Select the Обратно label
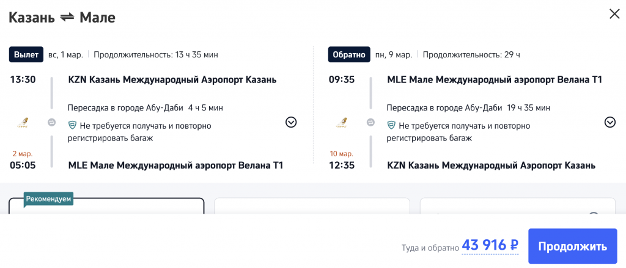Screen dimensions: 626x268 pyautogui.click(x=348, y=54)
